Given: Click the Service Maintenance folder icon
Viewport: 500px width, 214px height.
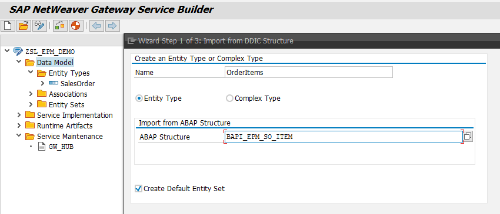Looking at the screenshot, I should point(30,137).
